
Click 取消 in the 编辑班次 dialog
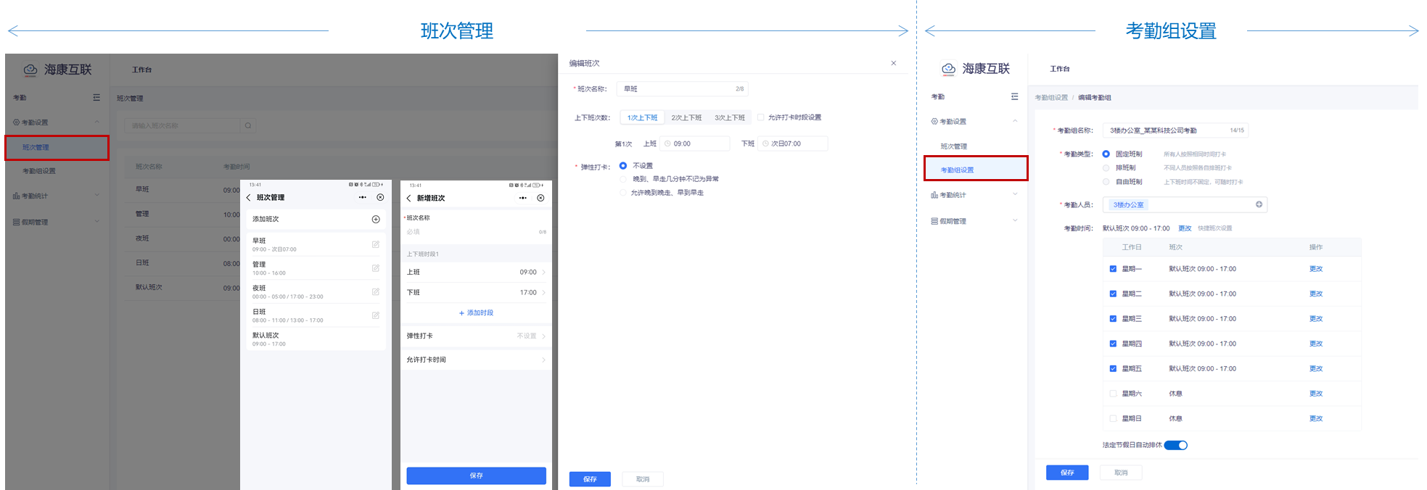pos(642,479)
